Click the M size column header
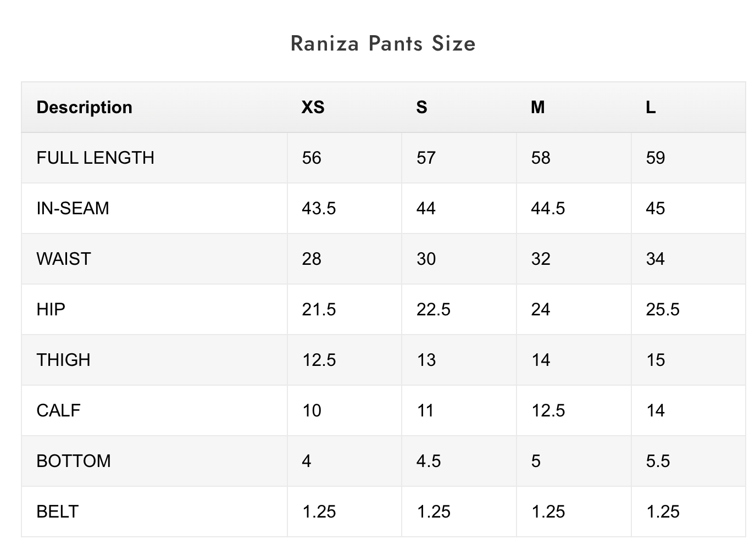Screen dimensions: 755x556 [x=537, y=107]
